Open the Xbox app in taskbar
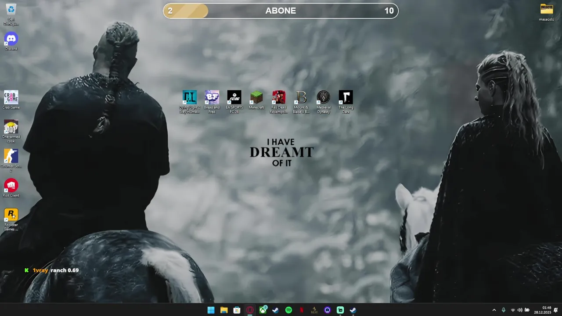 tap(263, 310)
